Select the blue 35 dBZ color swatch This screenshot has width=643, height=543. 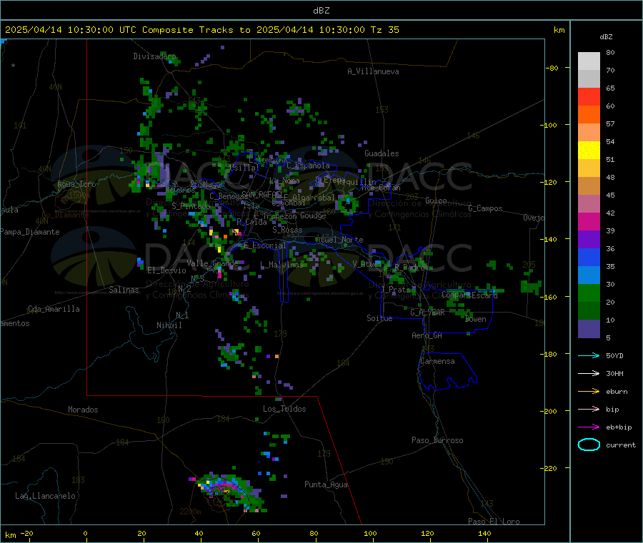[589, 257]
